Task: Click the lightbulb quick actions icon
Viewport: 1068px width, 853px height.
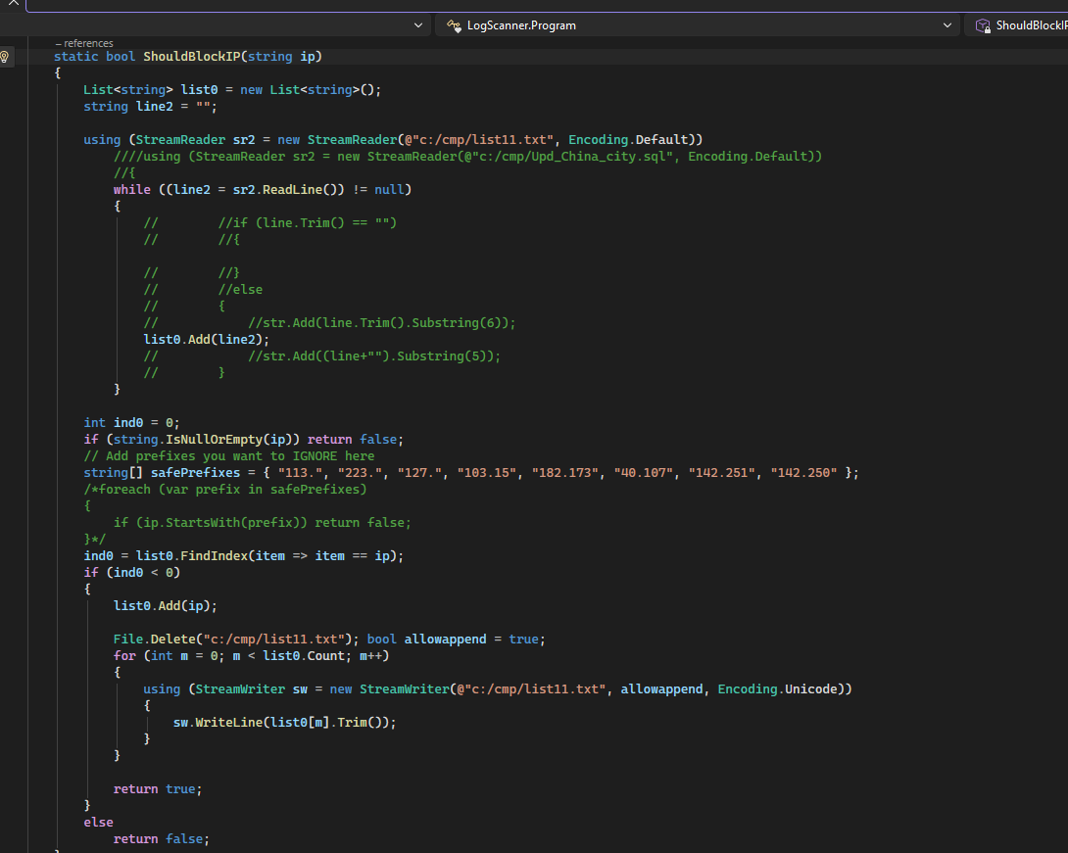Action: [4, 57]
